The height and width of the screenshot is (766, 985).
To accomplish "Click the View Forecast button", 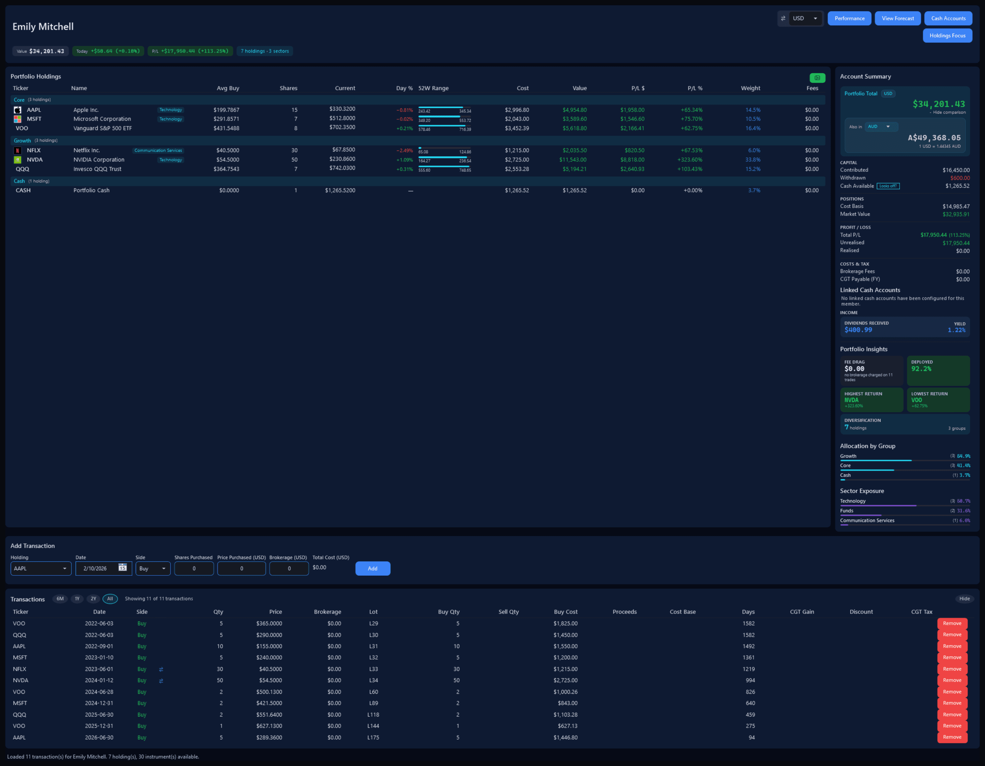I will coord(898,18).
